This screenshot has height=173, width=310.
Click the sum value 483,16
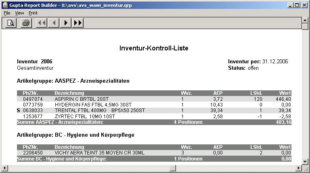tap(283, 122)
